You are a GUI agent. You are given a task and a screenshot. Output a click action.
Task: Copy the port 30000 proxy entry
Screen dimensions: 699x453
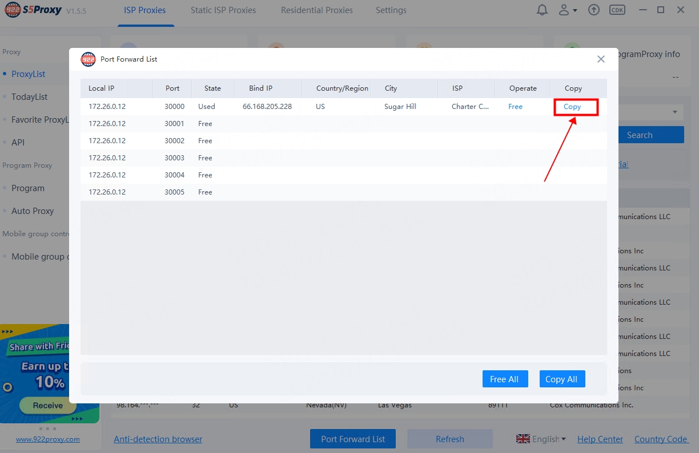pos(572,107)
